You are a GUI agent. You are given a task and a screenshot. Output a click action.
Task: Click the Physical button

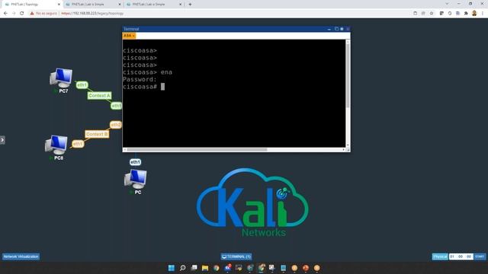tap(440, 256)
